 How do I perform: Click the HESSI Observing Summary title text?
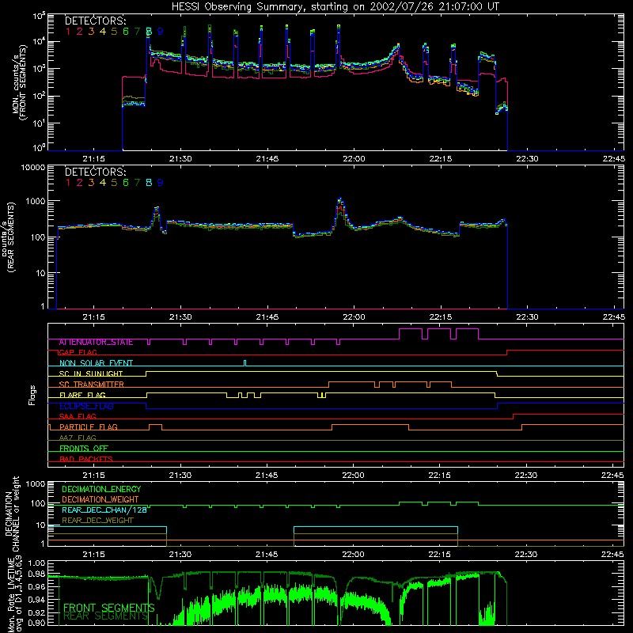335,7
